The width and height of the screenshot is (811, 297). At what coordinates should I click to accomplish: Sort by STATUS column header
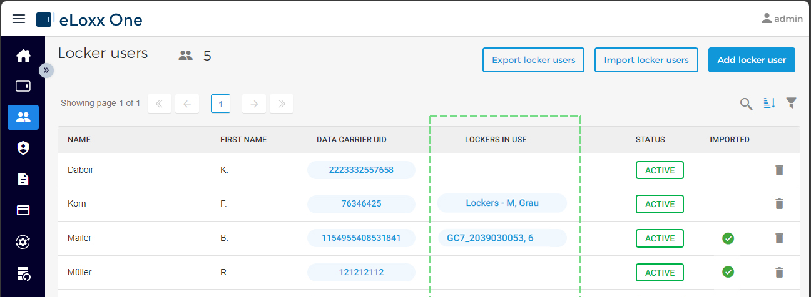(x=650, y=140)
